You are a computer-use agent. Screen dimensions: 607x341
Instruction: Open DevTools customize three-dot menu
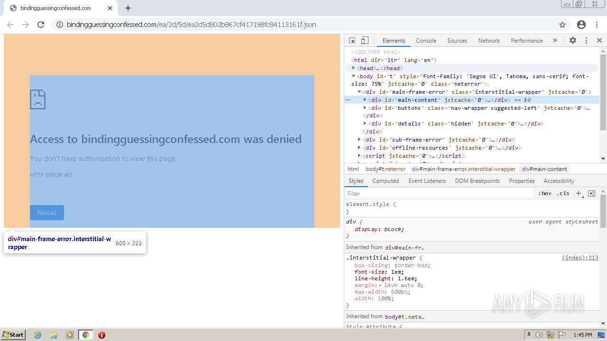[586, 41]
